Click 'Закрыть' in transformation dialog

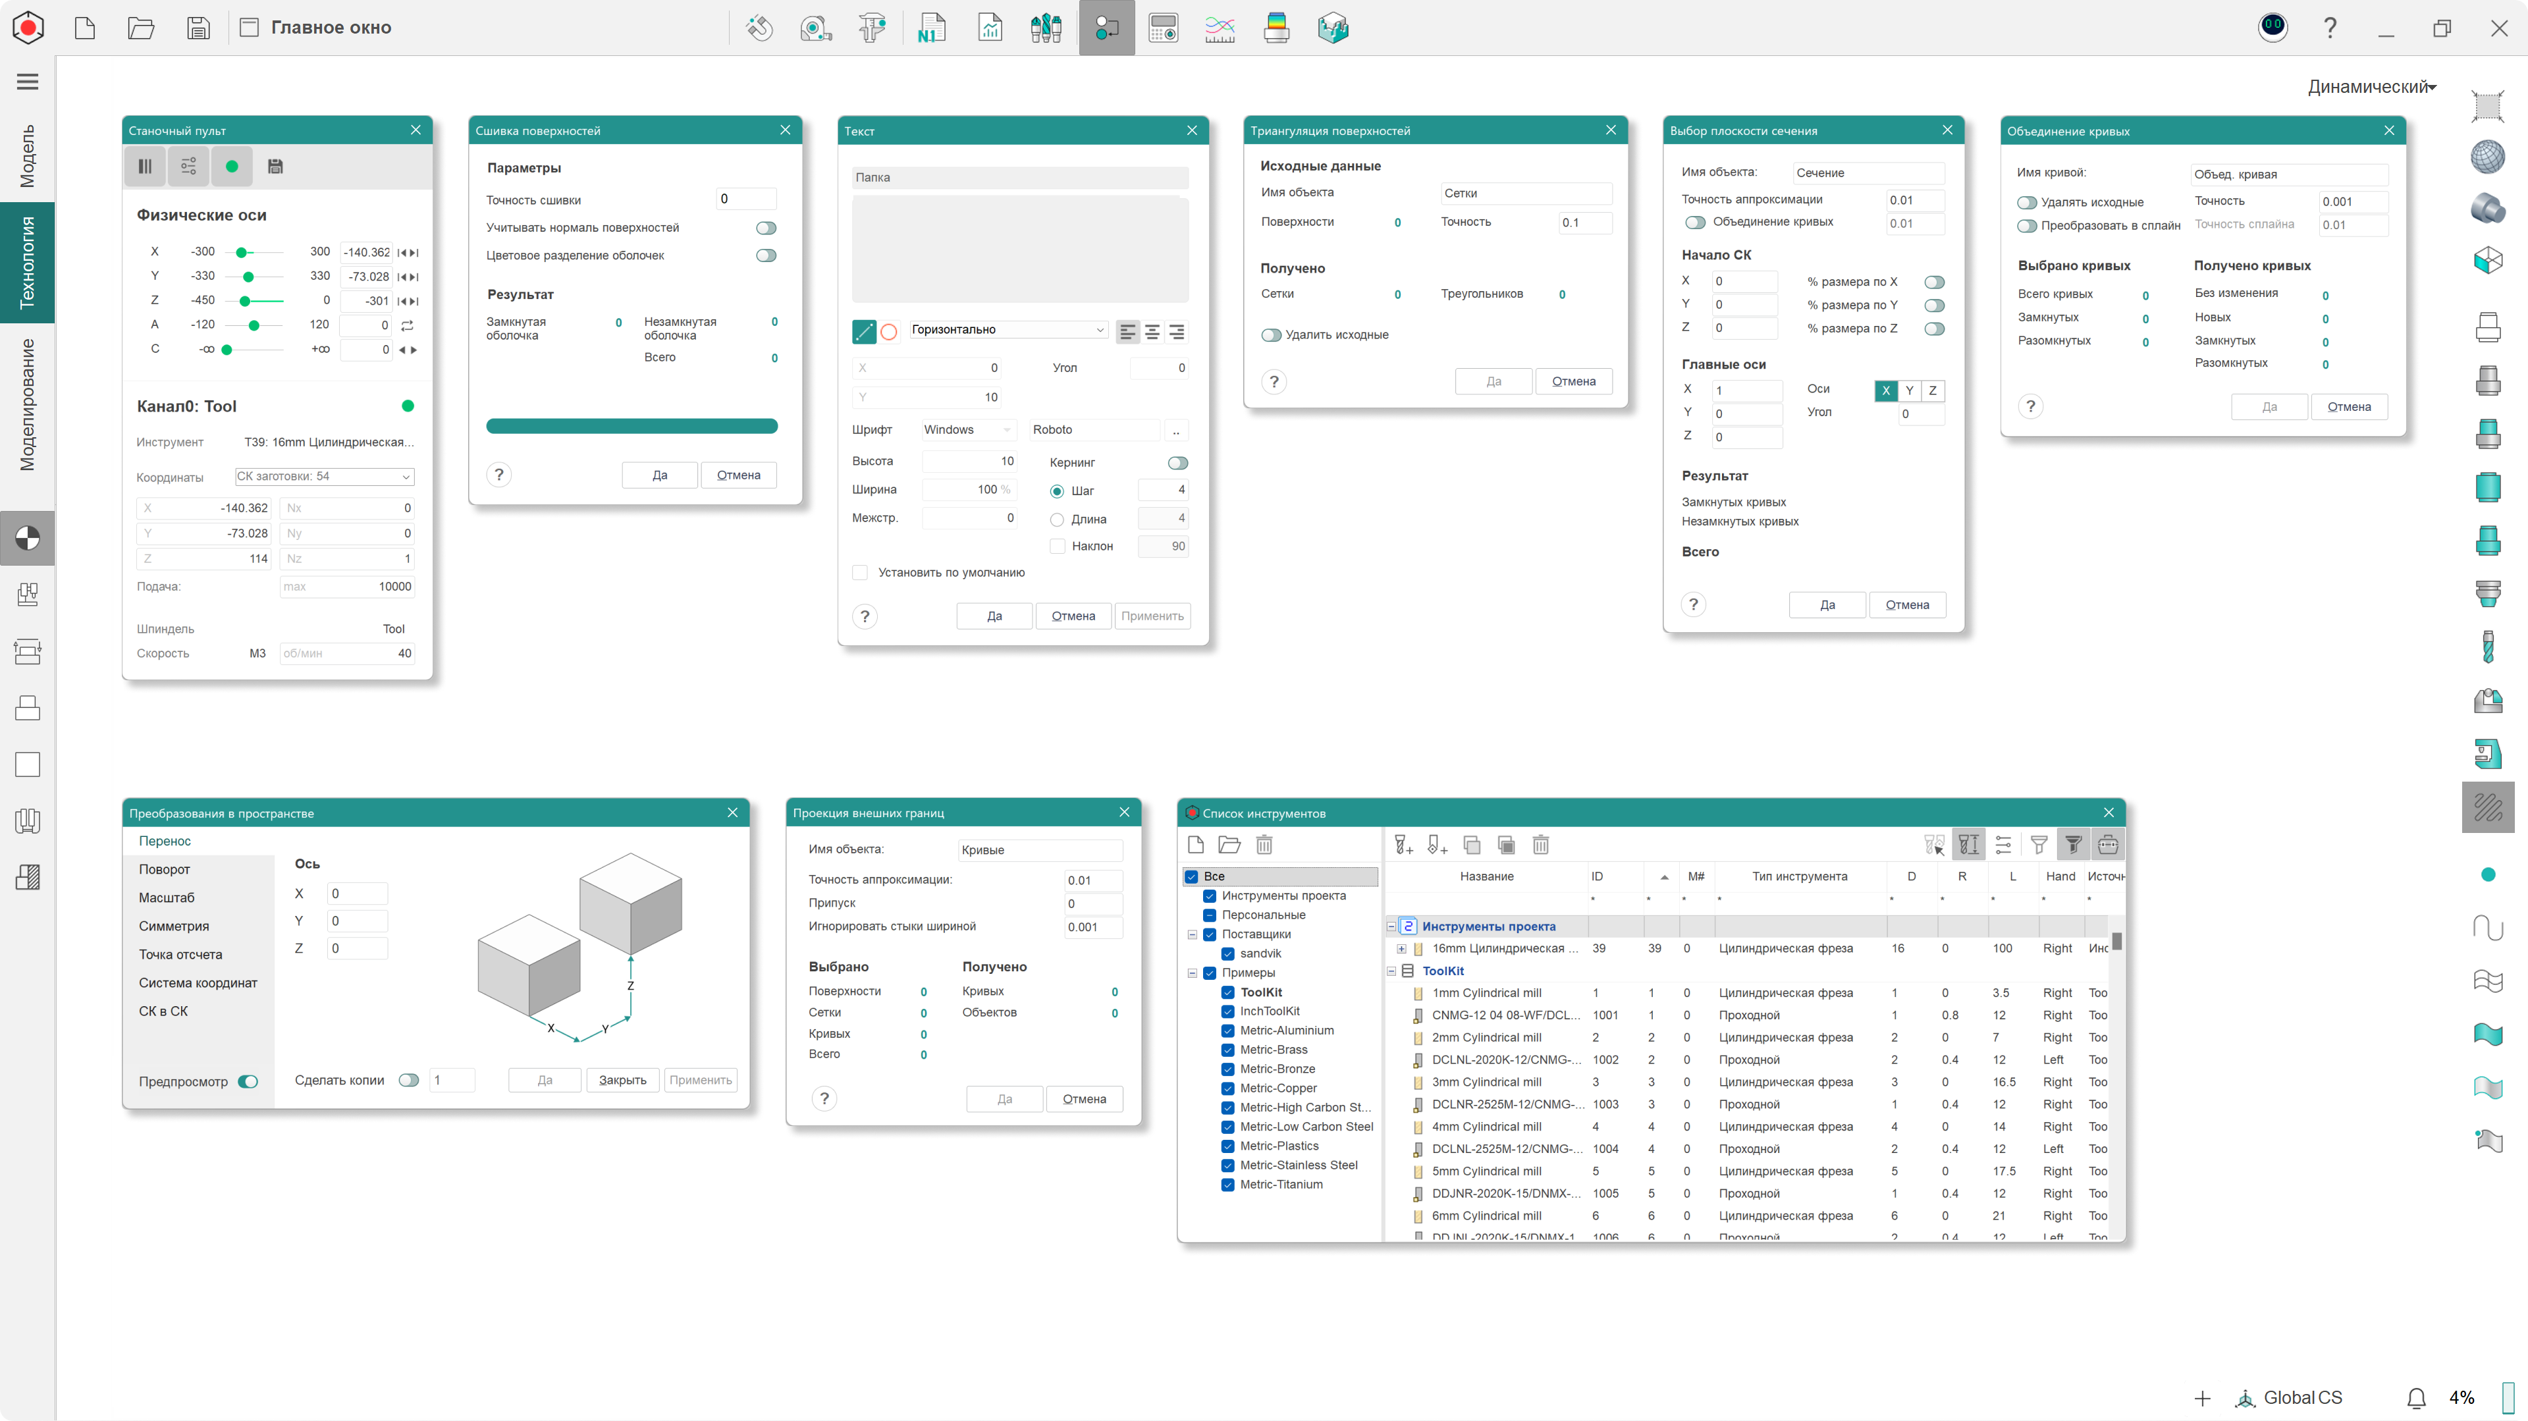pyautogui.click(x=622, y=1081)
